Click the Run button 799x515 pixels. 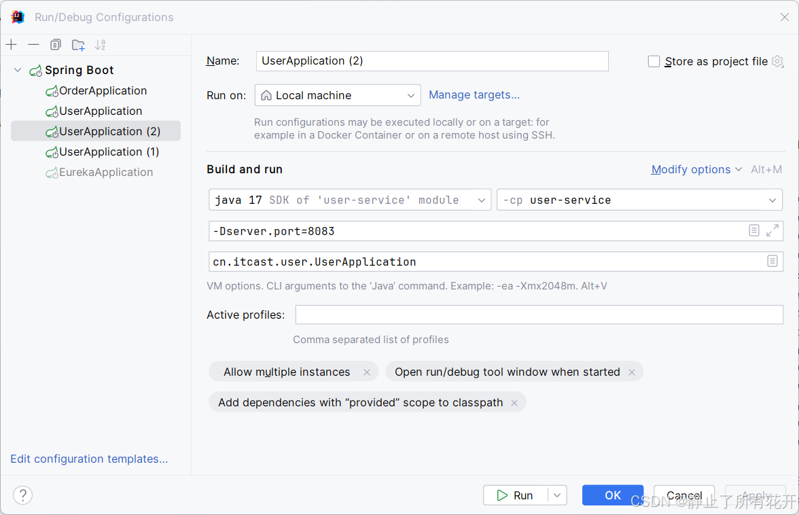pos(516,495)
